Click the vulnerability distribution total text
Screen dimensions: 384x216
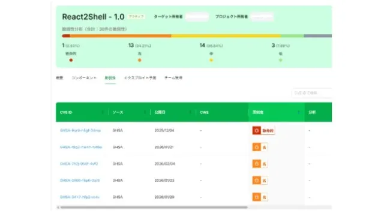tap(95, 29)
